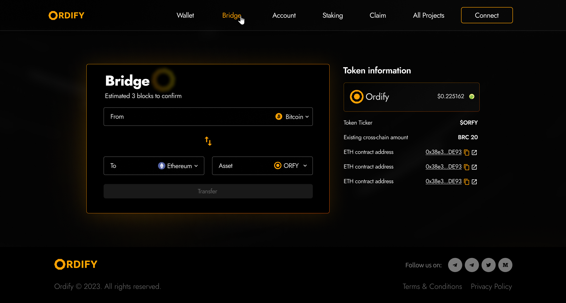Viewport: 566px width, 303px height.
Task: Copy the first ETH contract address
Action: pos(466,152)
